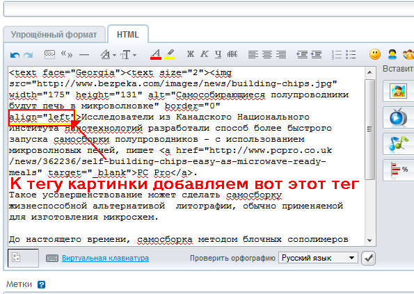This screenshot has height=294, width=414.
Task: Run spell check with checkmark button
Action: click(x=368, y=258)
